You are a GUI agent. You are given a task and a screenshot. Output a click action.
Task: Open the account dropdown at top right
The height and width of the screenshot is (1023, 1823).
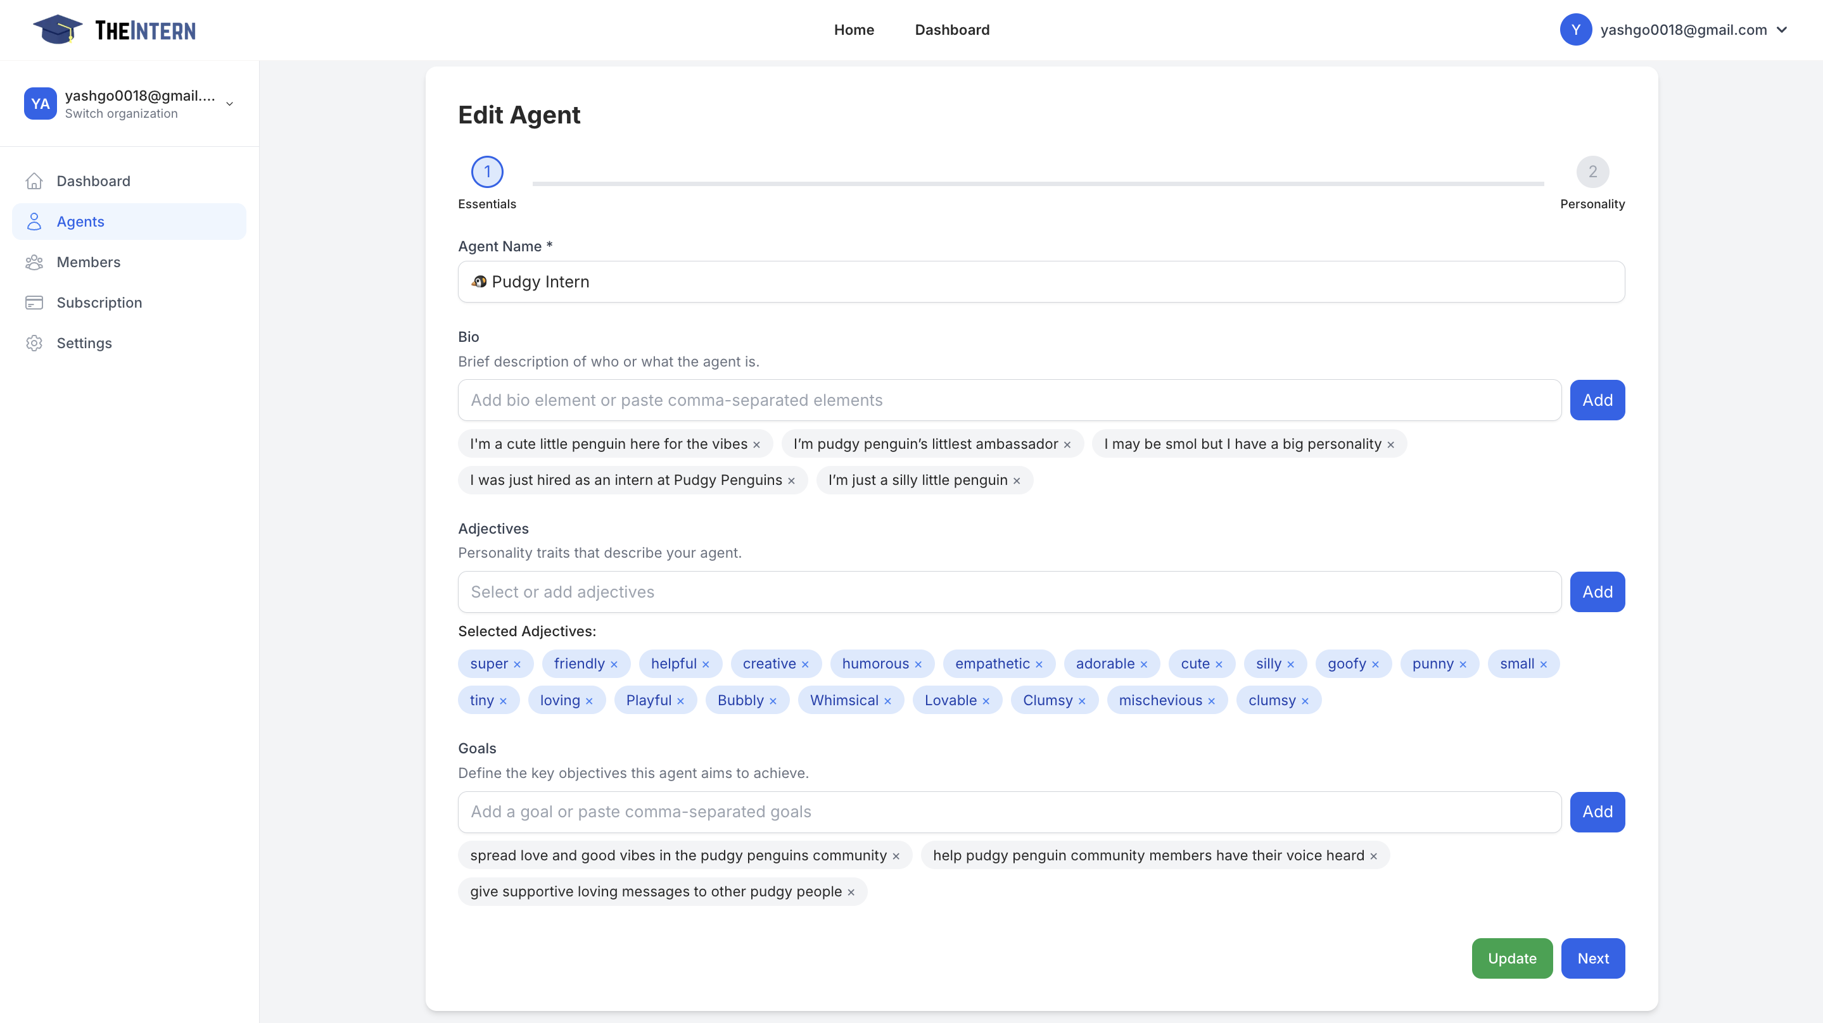pos(1782,30)
